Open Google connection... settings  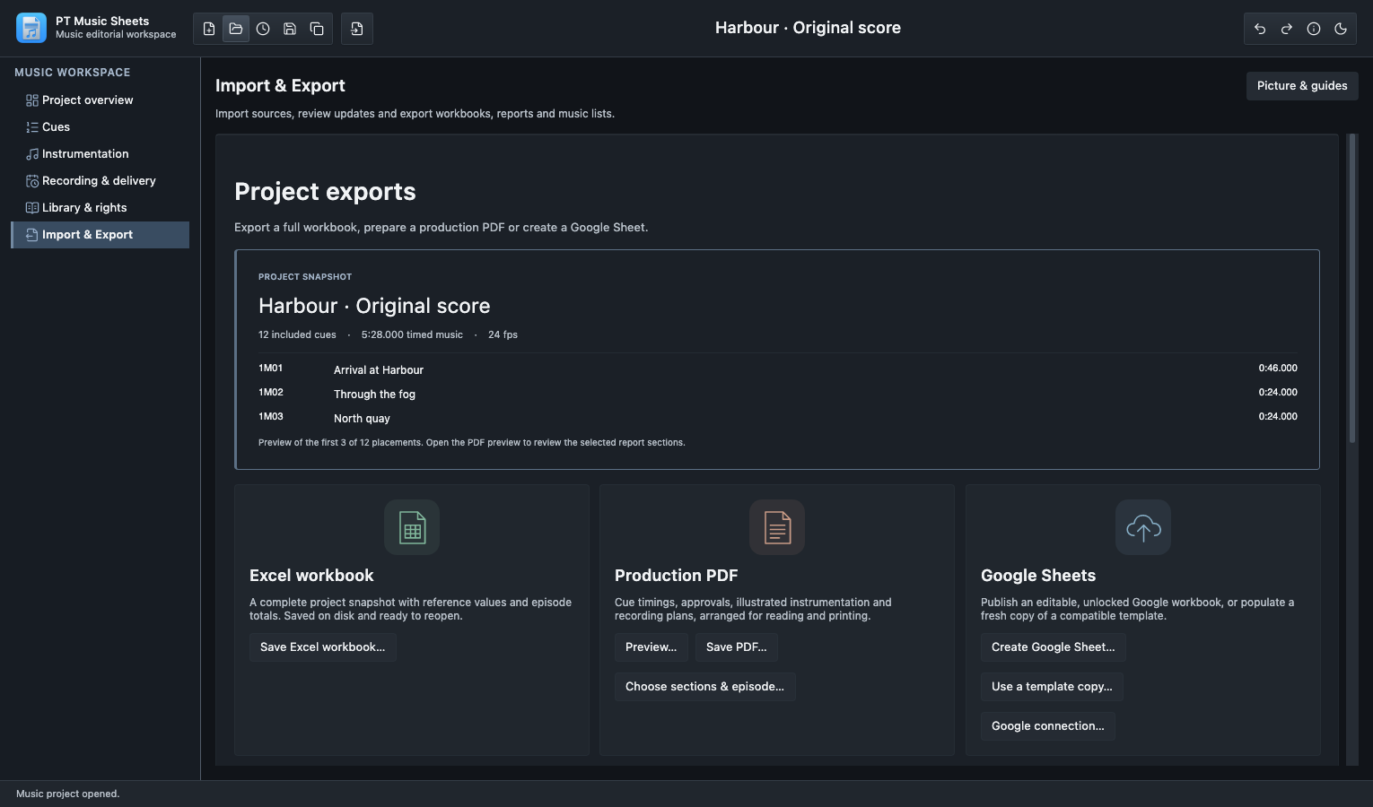1048,726
